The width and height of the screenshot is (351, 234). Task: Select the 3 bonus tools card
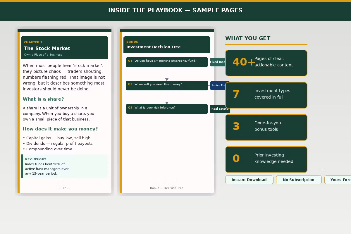pos(266,127)
